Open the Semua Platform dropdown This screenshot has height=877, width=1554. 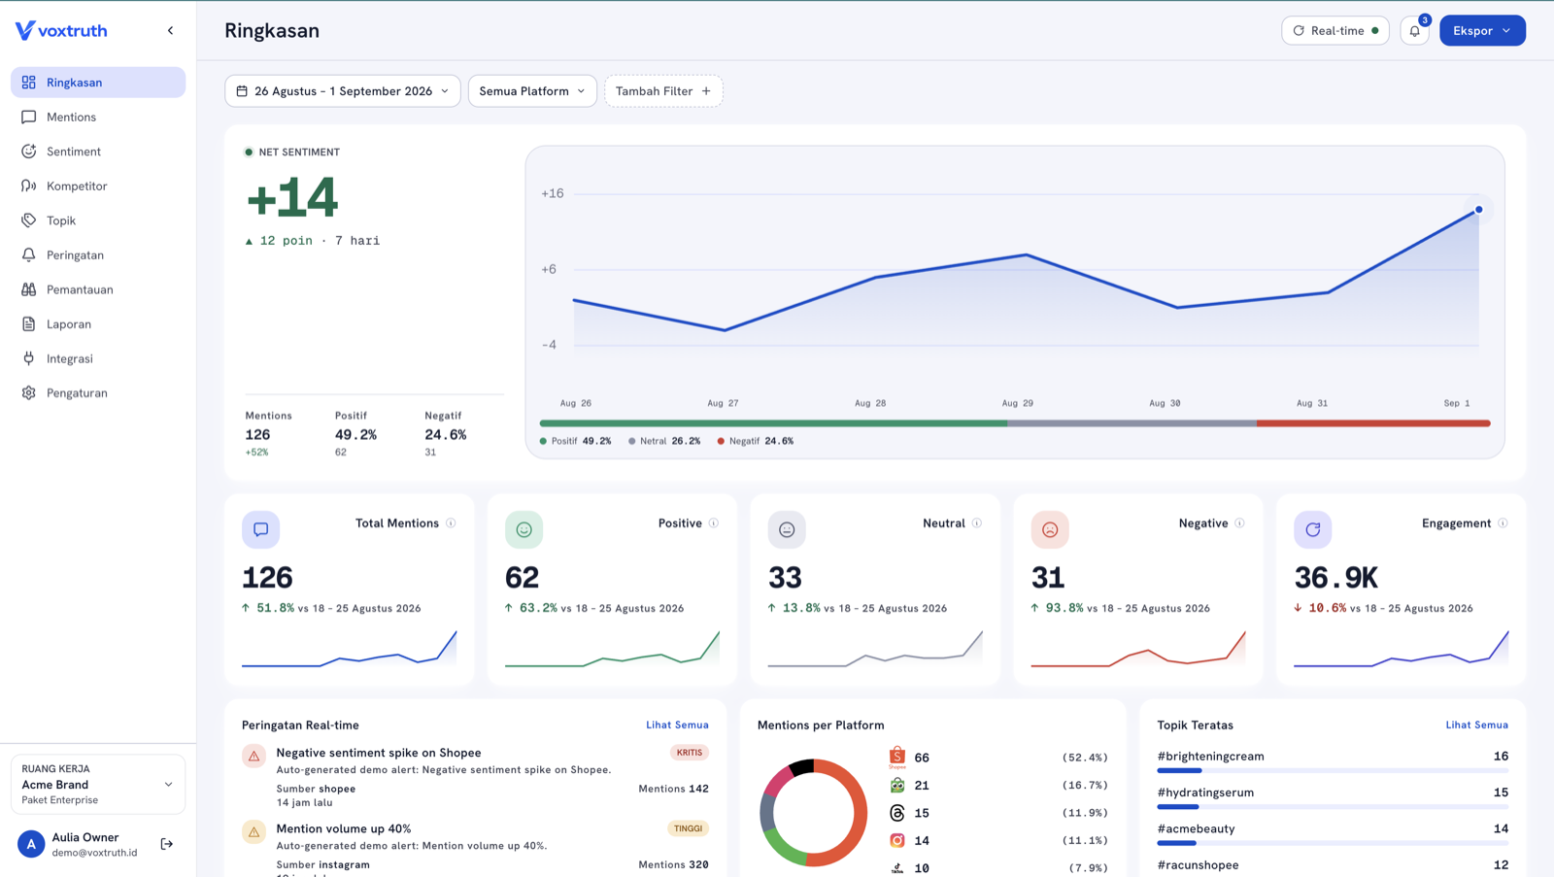click(x=532, y=91)
